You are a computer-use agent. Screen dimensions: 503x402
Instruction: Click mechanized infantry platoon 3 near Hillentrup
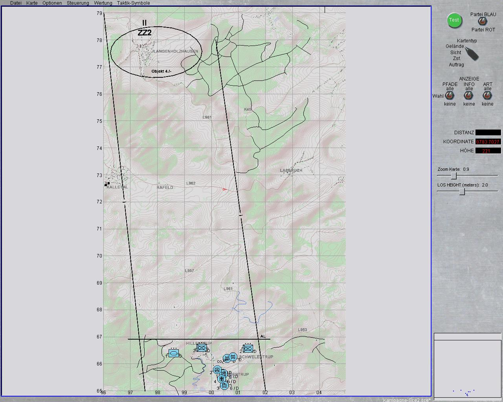pyautogui.click(x=202, y=348)
